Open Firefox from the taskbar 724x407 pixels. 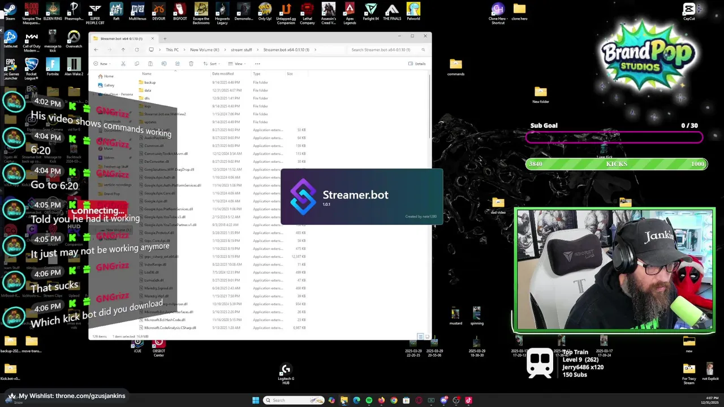tap(381, 400)
